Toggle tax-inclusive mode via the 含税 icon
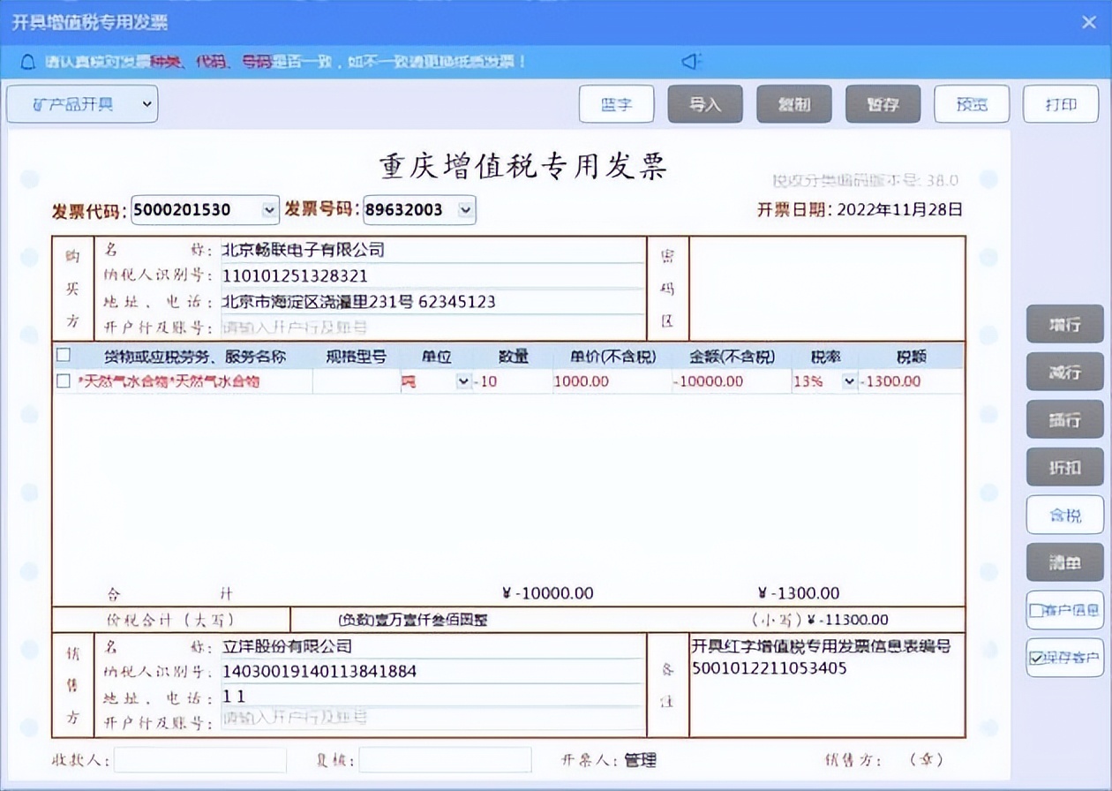1112x791 pixels. tap(1063, 515)
